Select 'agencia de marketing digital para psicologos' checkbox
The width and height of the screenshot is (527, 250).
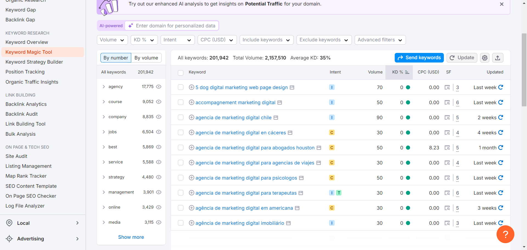point(181,178)
